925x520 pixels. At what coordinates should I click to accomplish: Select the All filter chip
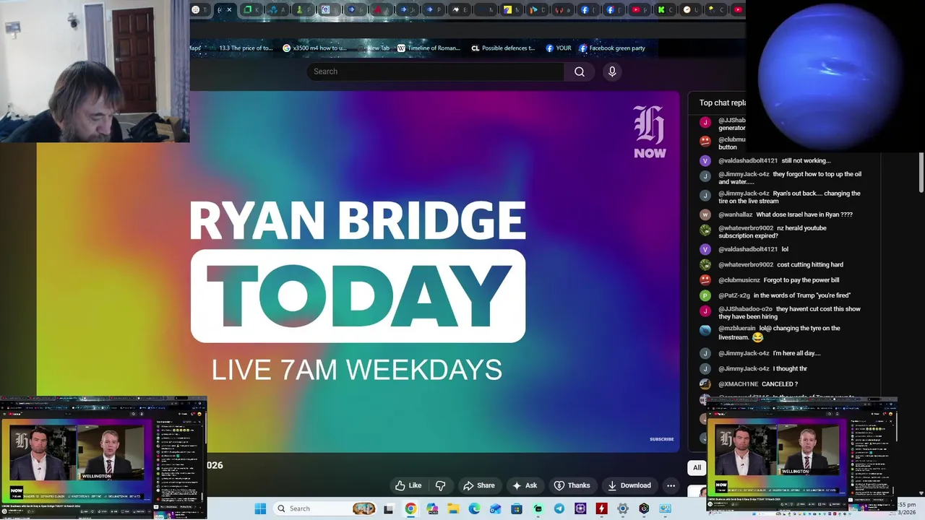pyautogui.click(x=697, y=467)
